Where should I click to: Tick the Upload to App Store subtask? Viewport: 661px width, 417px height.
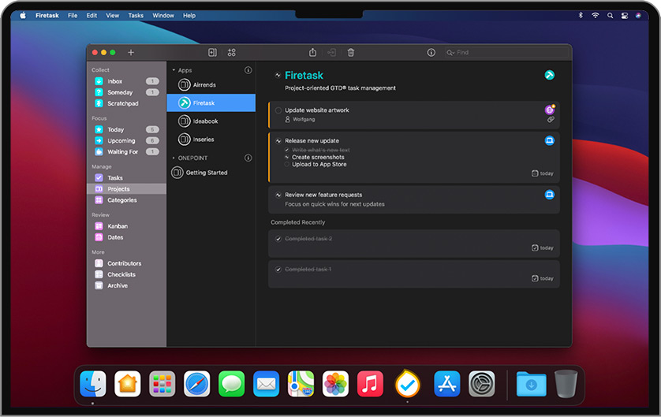[287, 165]
